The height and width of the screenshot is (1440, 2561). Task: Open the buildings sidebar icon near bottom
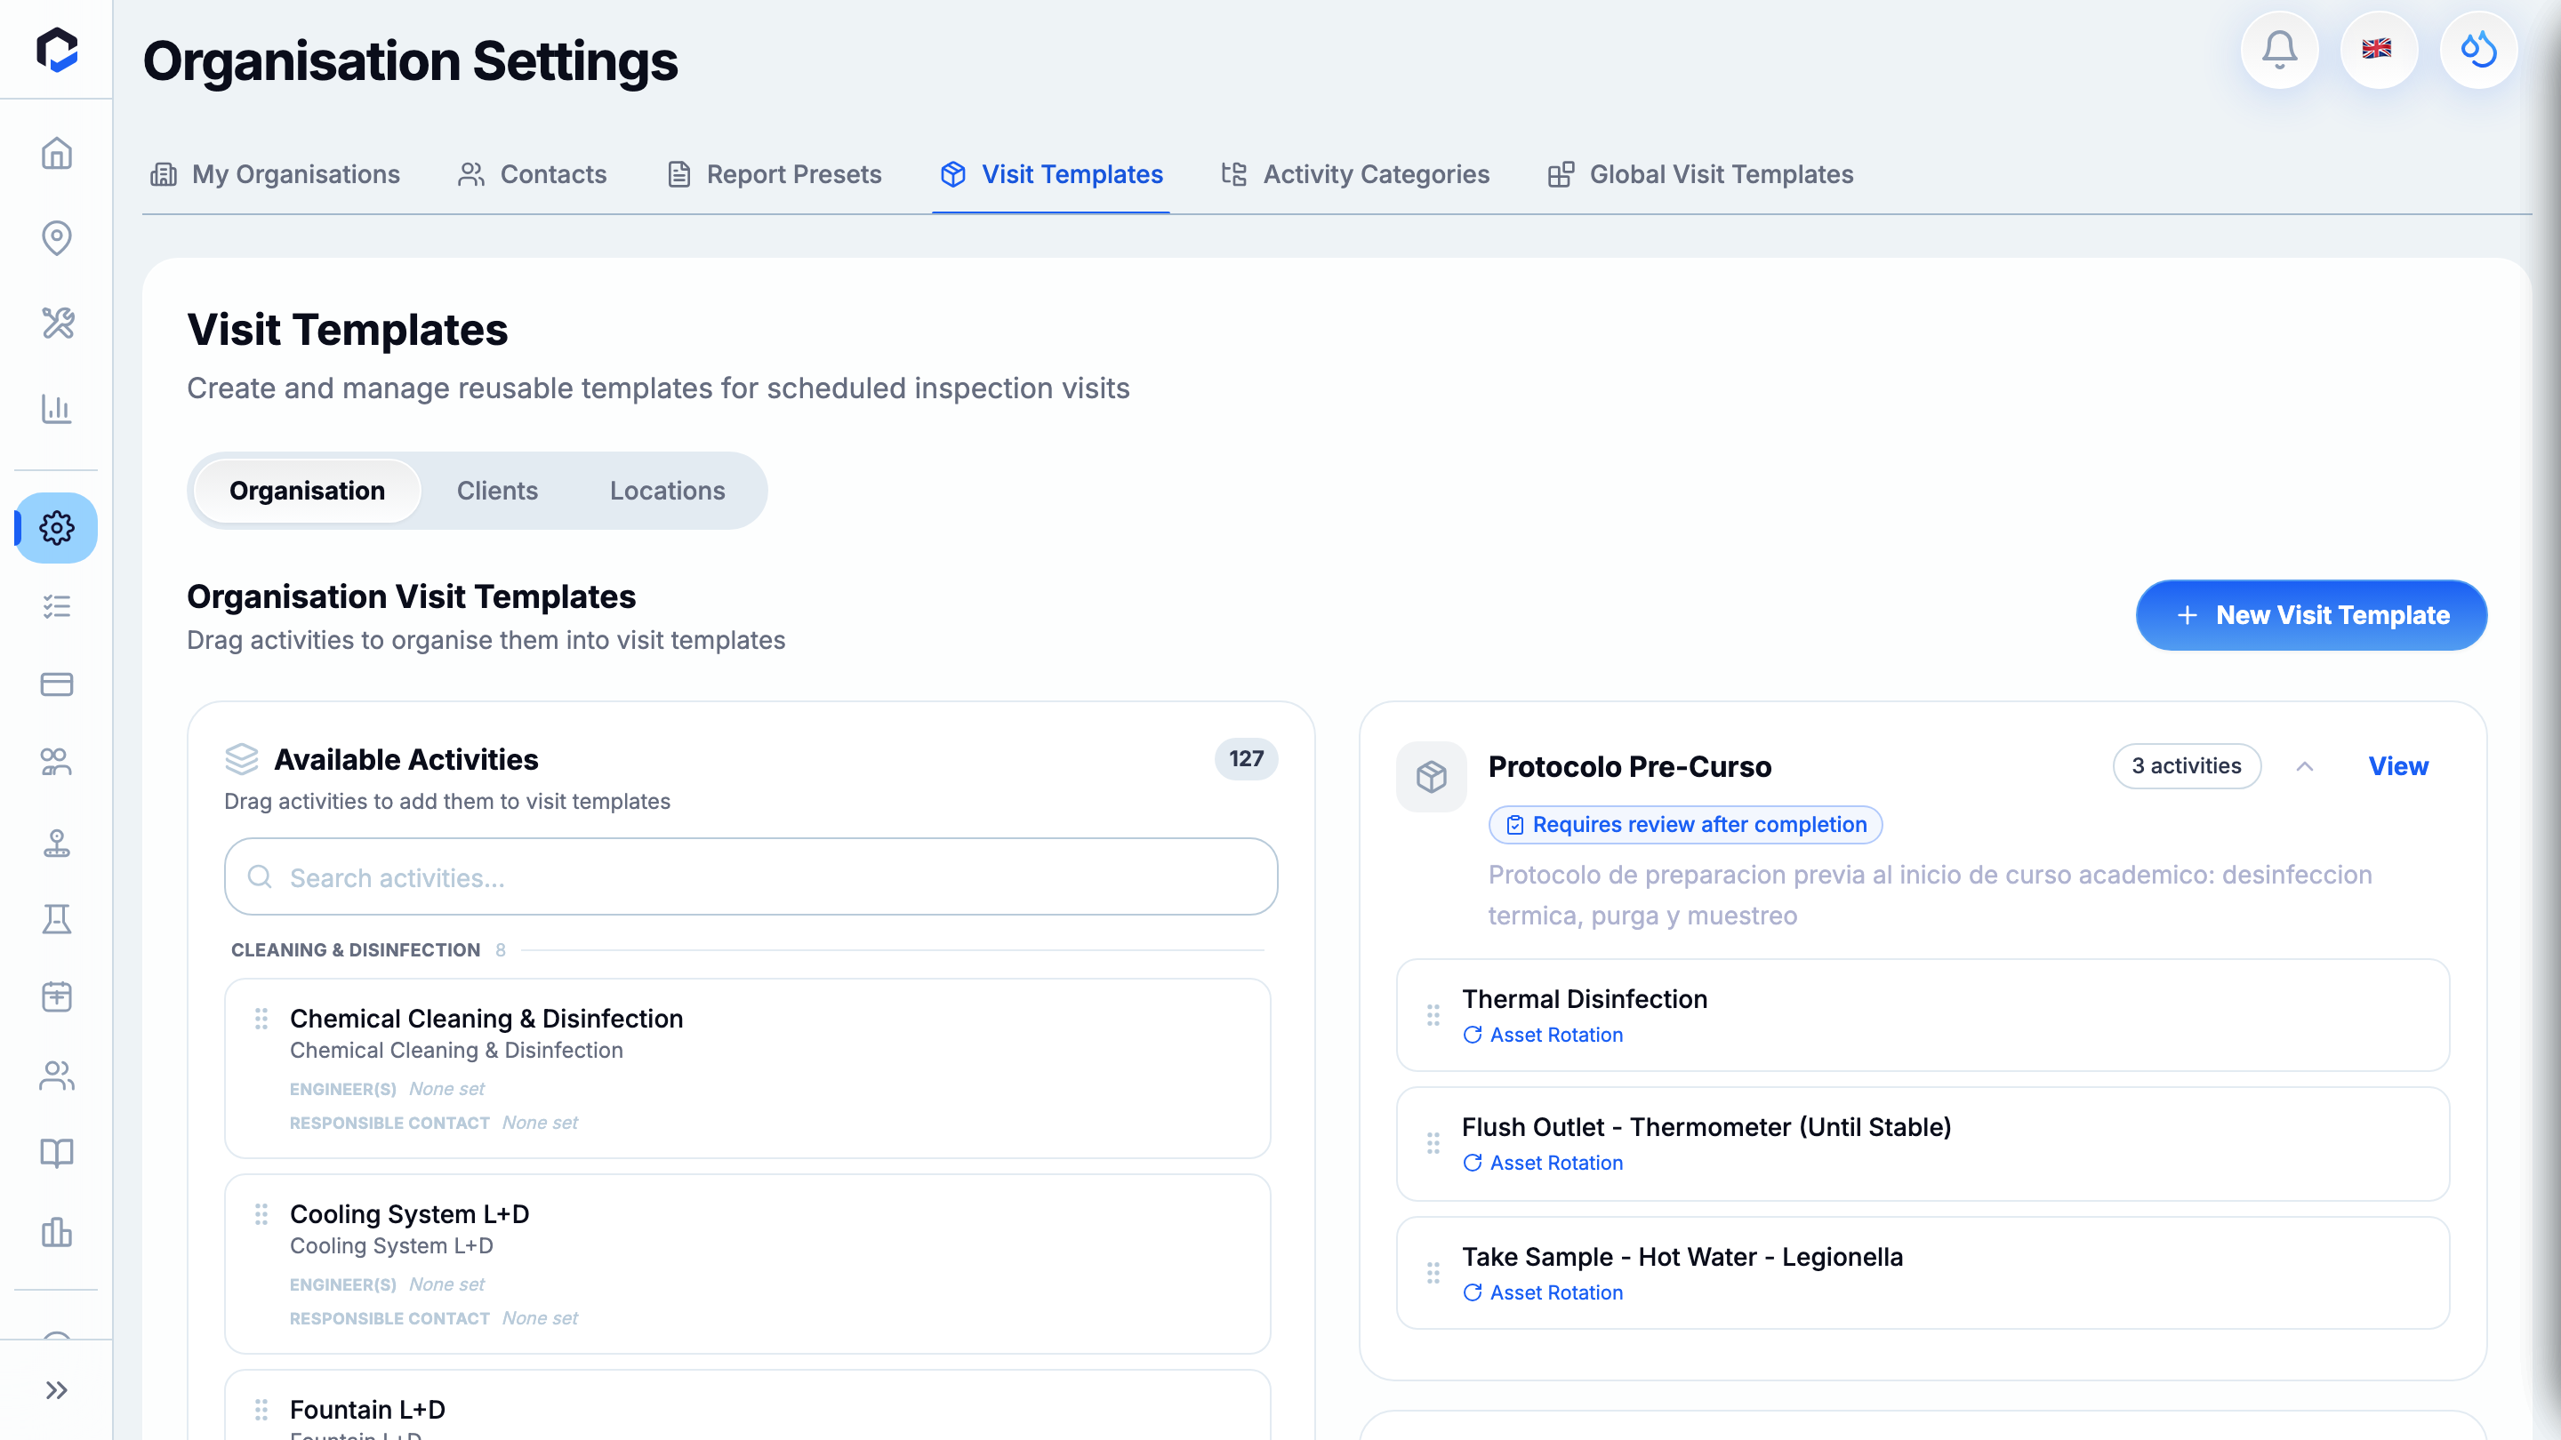pos(57,1232)
